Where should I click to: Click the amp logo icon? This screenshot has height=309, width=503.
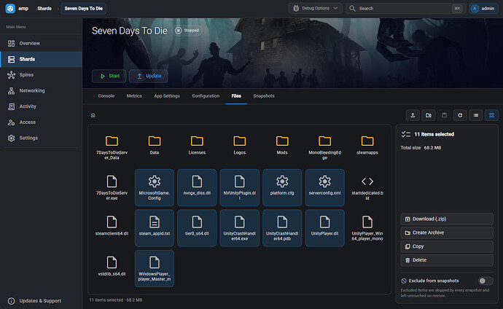tap(10, 8)
